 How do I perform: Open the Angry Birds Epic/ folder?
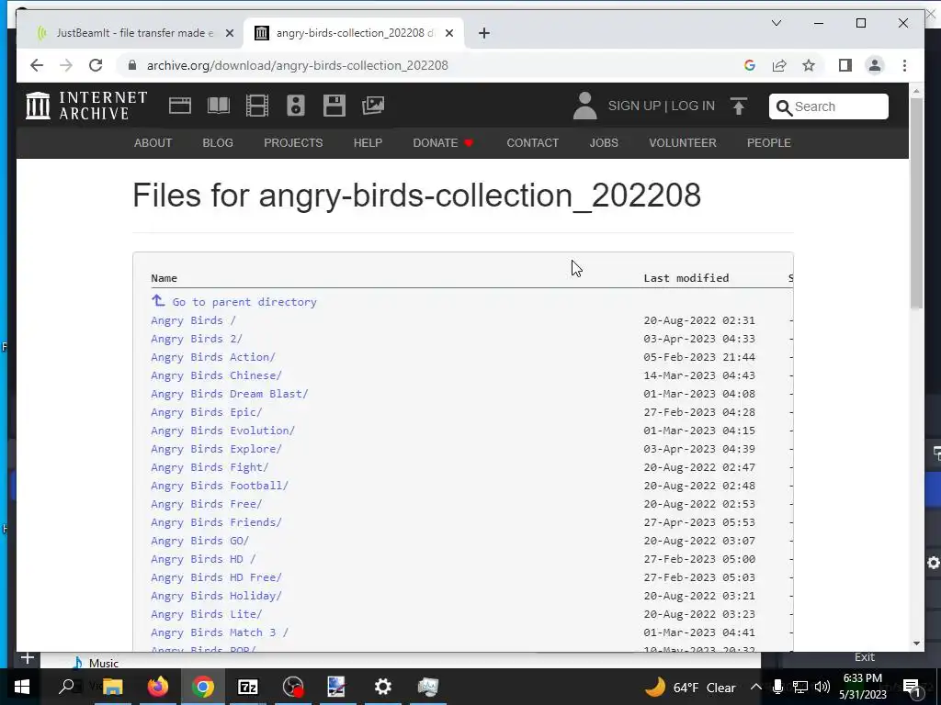pyautogui.click(x=207, y=412)
